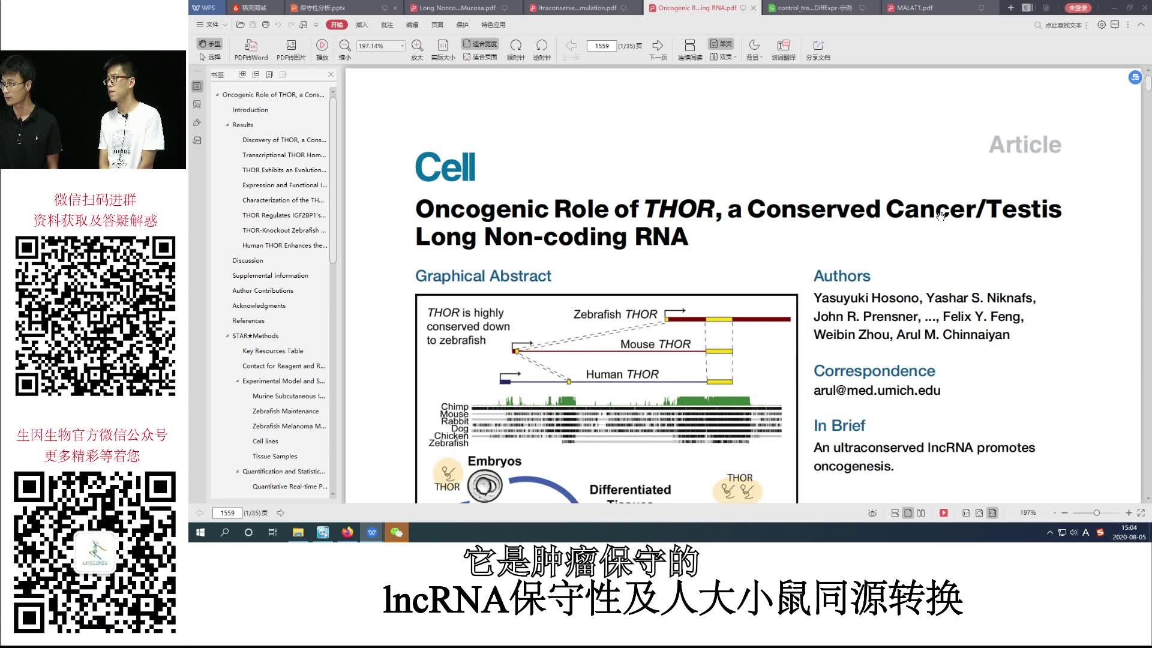Open the 划词翻译 translate tool
This screenshot has width=1152, height=648.
click(784, 50)
